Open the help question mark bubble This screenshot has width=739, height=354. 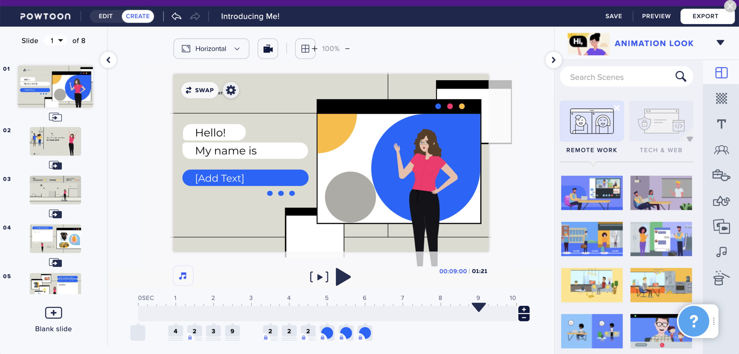tap(693, 321)
